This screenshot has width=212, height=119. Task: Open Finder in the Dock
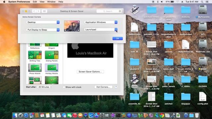pyautogui.click(x=15, y=115)
